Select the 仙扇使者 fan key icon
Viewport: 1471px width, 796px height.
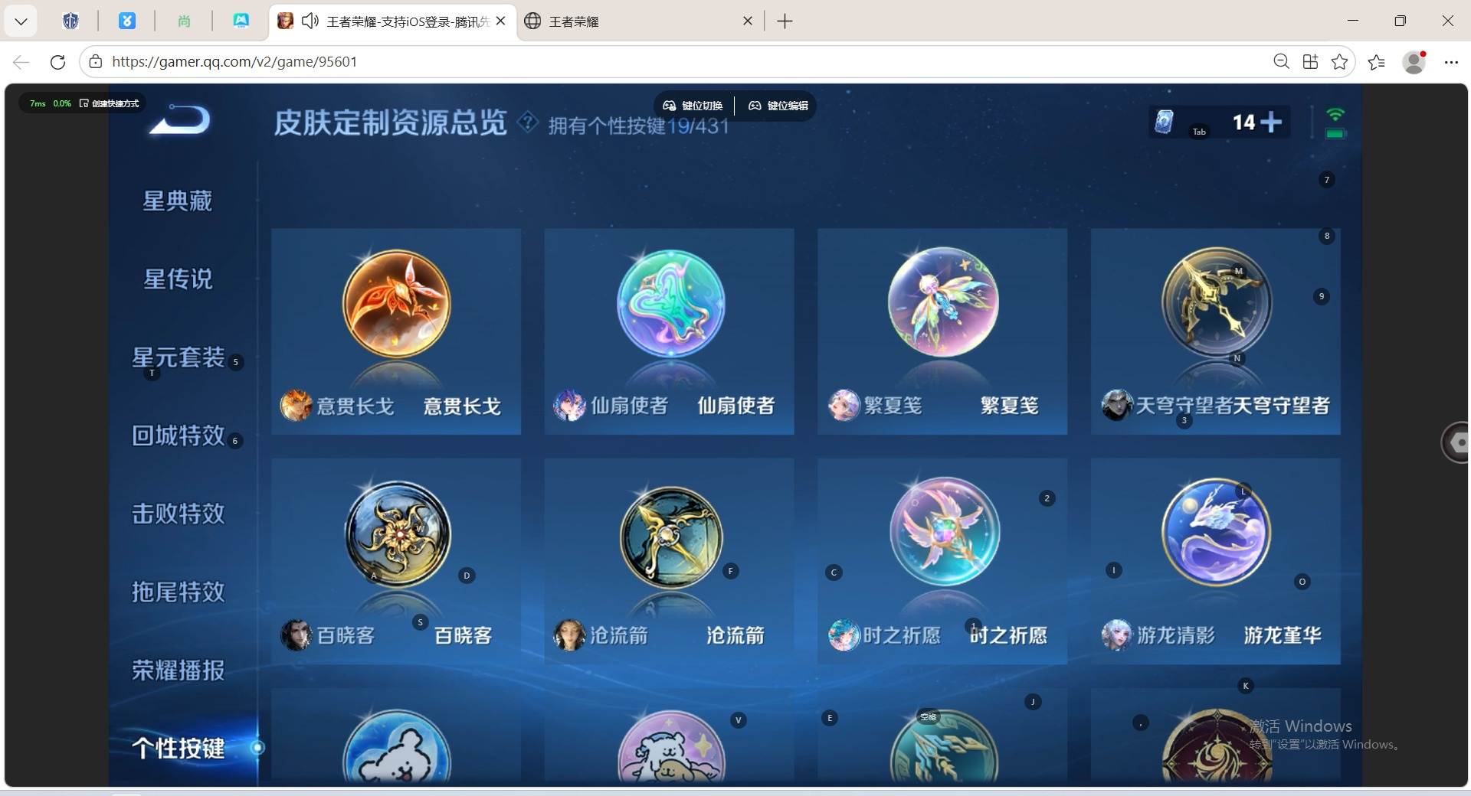[670, 303]
